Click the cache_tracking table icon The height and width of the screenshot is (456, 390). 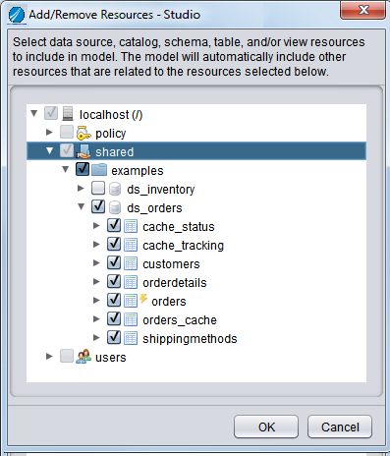(131, 245)
